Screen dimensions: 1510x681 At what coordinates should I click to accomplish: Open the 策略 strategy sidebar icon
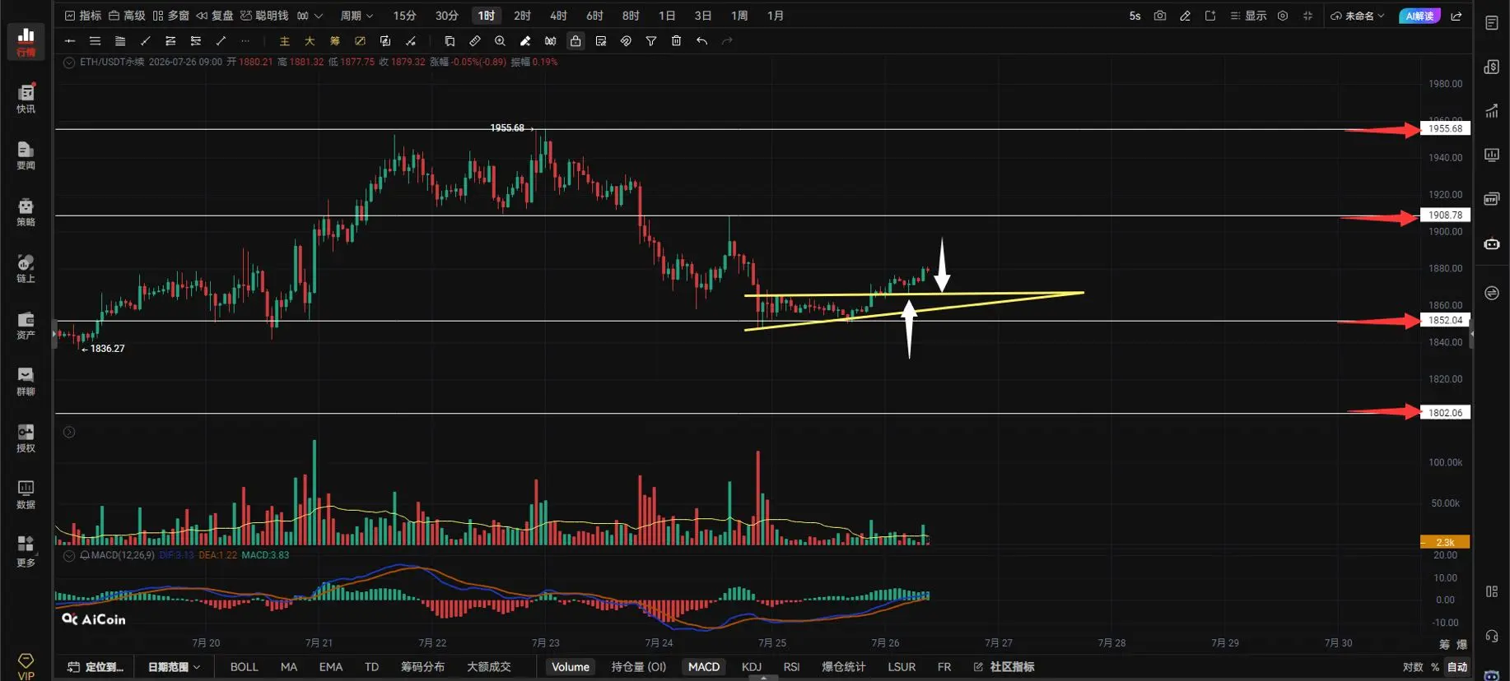coord(26,212)
